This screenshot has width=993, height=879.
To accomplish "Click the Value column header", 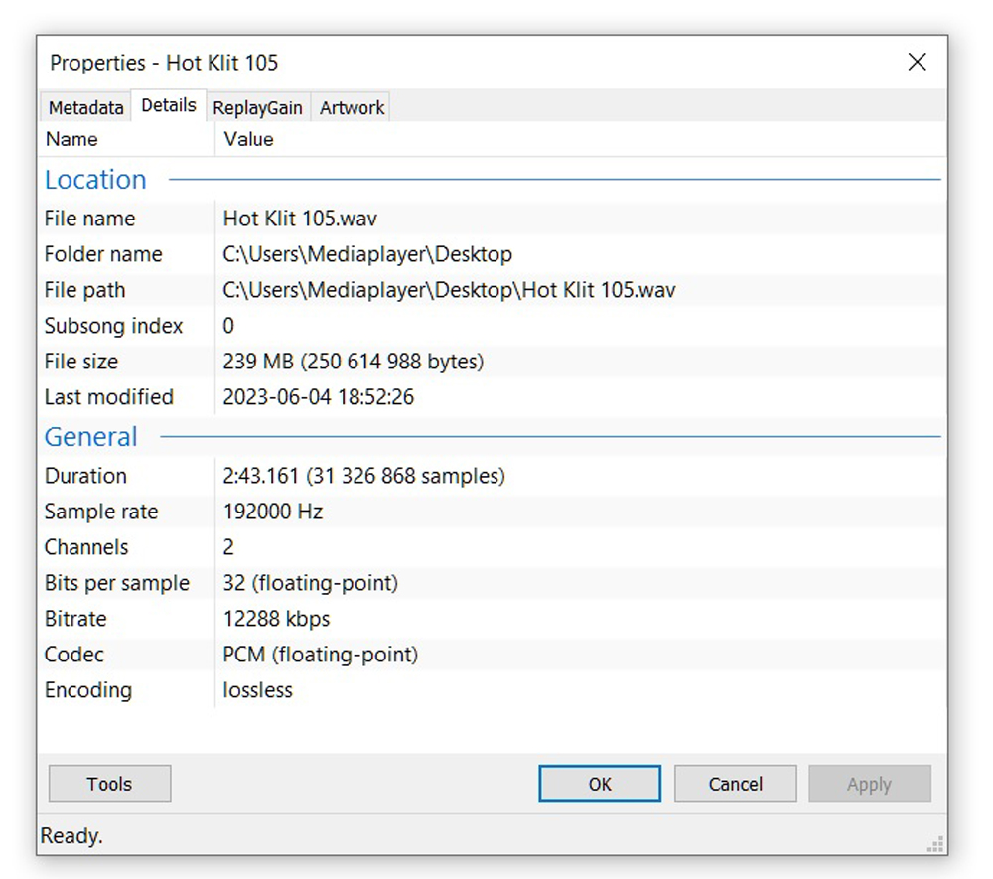I will tap(248, 139).
